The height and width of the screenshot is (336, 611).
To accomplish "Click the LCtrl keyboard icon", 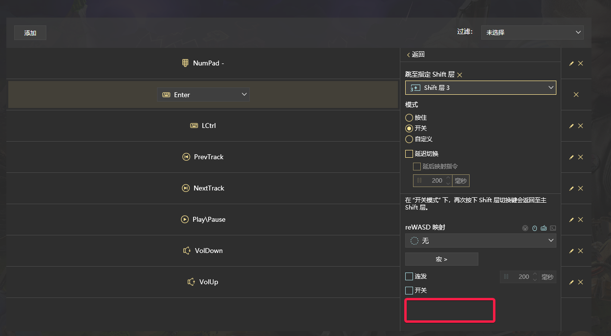I will click(194, 126).
